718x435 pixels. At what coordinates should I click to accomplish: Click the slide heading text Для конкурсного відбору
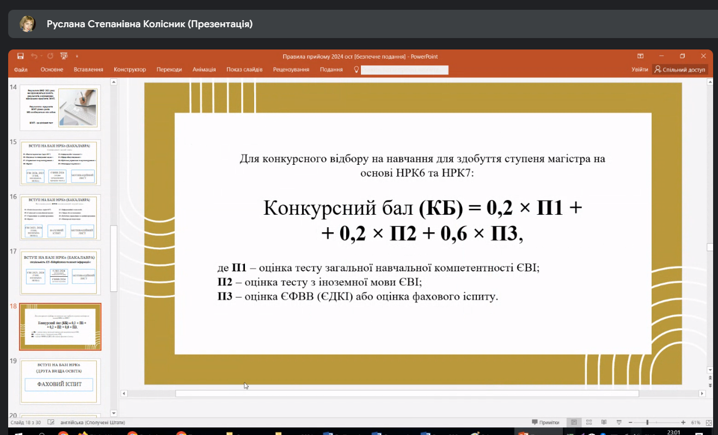point(422,165)
